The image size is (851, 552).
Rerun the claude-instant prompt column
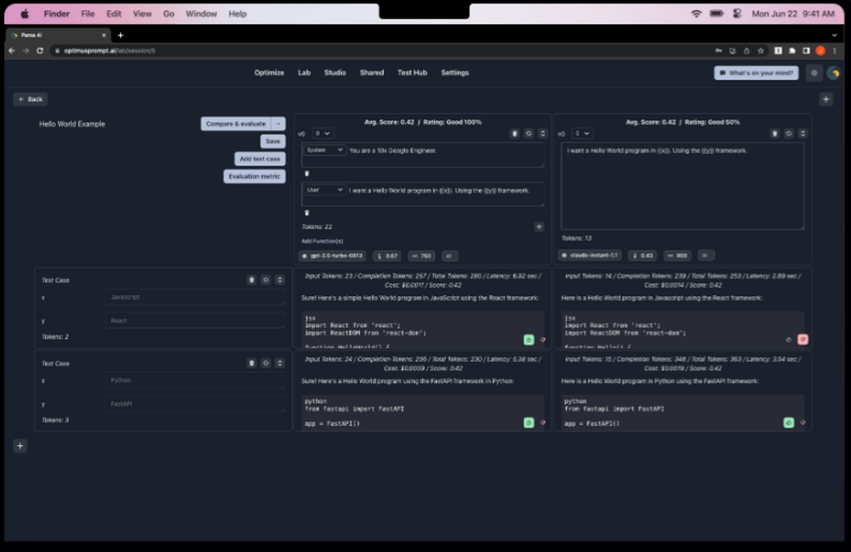789,134
